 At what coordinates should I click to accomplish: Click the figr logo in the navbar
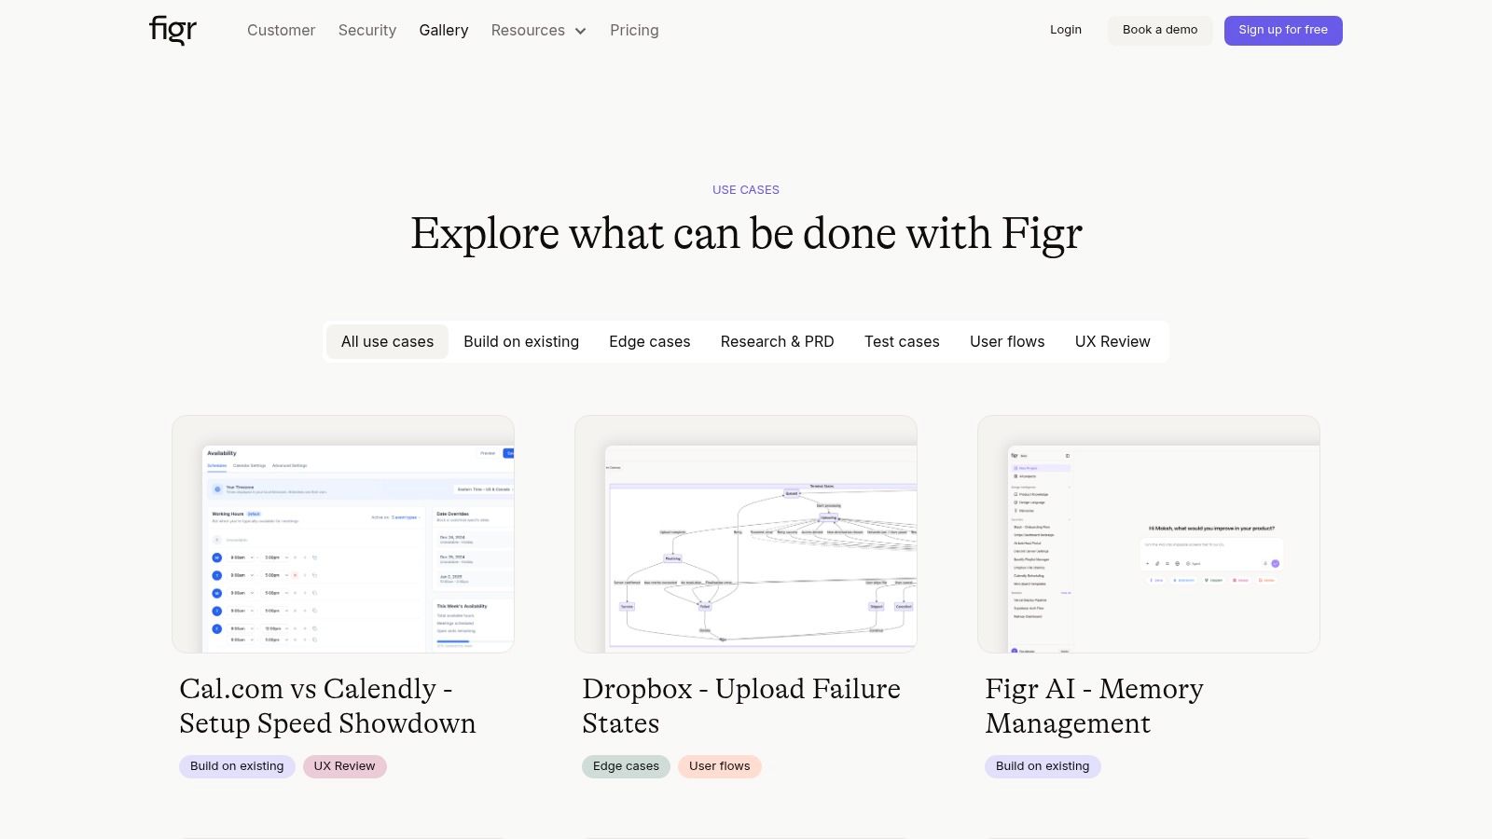tap(172, 30)
